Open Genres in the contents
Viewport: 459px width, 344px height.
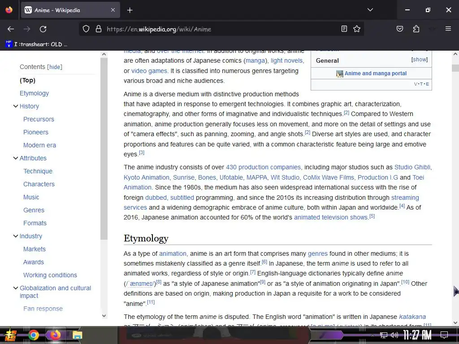pyautogui.click(x=34, y=210)
